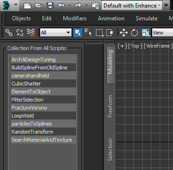
Task: Click the Bind to Space Warp icon
Action: (31, 33)
